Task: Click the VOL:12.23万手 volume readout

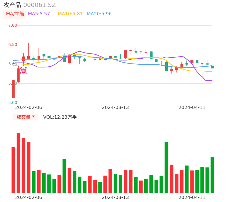Action: coord(60,117)
